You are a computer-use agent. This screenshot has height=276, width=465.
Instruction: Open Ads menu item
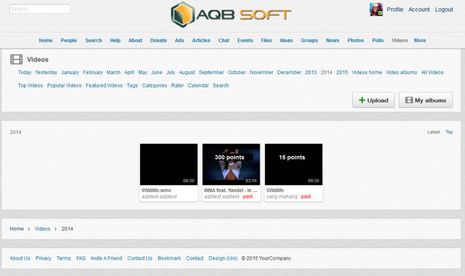coord(179,41)
